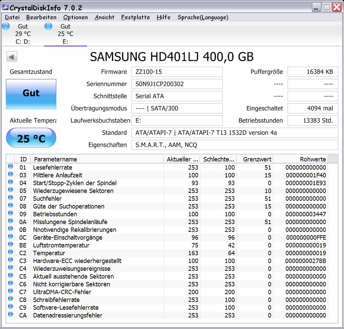Viewport: 344px width, 329px height.
Task: Click status orb for UltraDMA-CRC-Fehler
Action: tap(10, 291)
